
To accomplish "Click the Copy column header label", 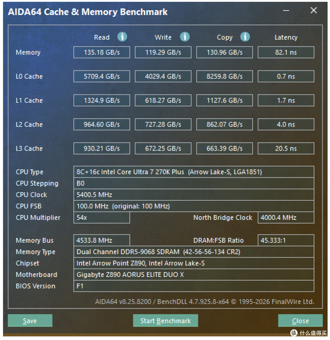I will click(x=225, y=38).
